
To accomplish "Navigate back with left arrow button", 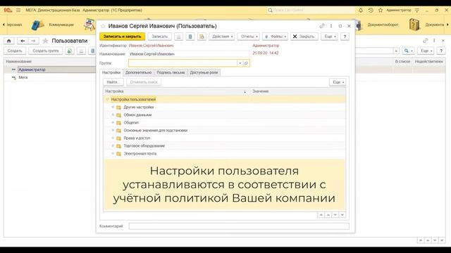I will click(23, 41).
